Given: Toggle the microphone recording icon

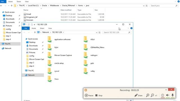Looking at the screenshot, I should (x=172, y=95).
